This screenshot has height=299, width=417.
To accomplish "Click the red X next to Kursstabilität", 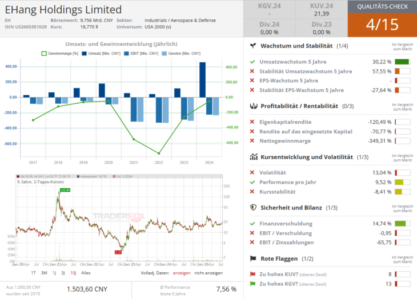I will (x=252, y=192).
